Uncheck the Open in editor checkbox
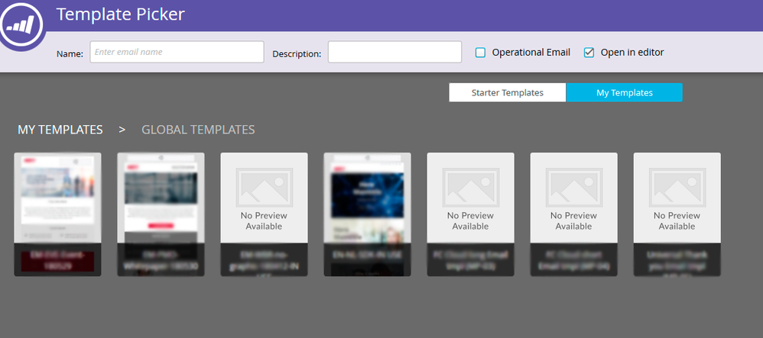 click(x=589, y=53)
